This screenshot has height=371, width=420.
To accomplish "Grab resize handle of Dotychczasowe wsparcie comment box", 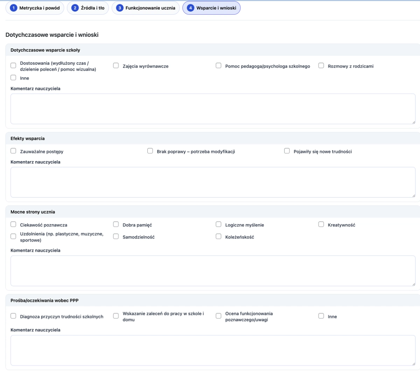I will pos(413,122).
